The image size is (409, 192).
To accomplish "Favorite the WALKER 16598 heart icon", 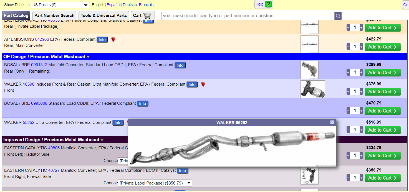I will pos(203,84).
